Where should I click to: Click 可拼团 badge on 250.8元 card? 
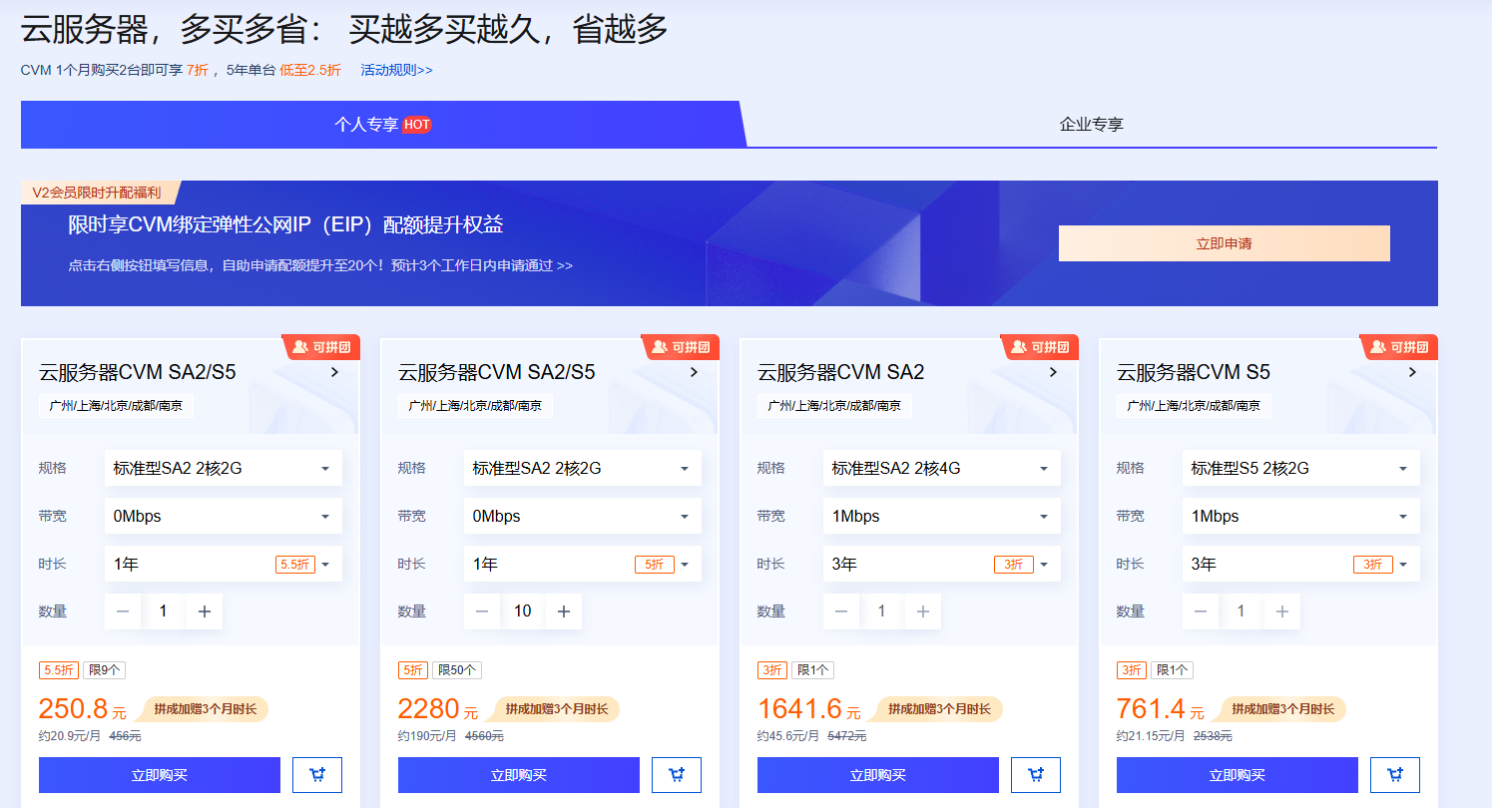click(321, 347)
